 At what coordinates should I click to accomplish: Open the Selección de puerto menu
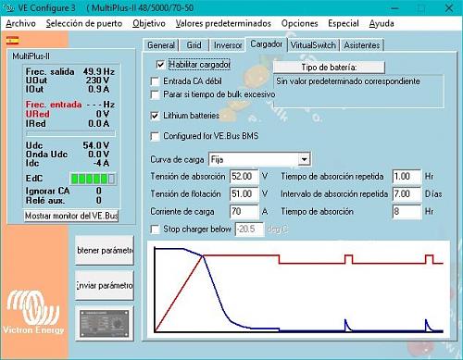[x=84, y=23]
